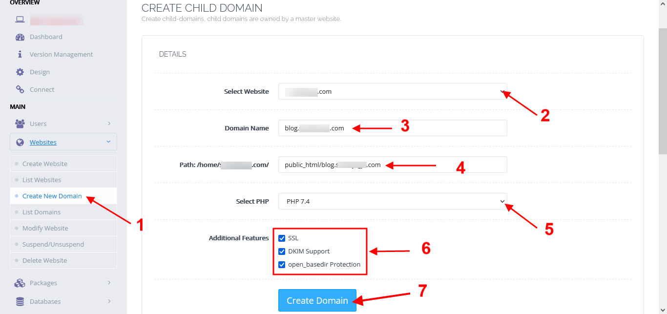Click the Users group icon

tap(20, 124)
